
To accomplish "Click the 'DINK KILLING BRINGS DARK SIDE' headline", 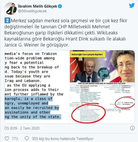I will pos(102,83).
